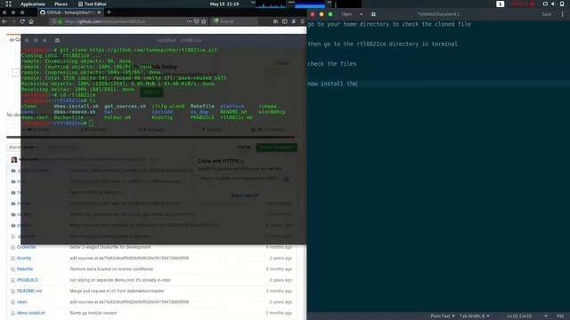Go to Firefox home page

[31, 21]
